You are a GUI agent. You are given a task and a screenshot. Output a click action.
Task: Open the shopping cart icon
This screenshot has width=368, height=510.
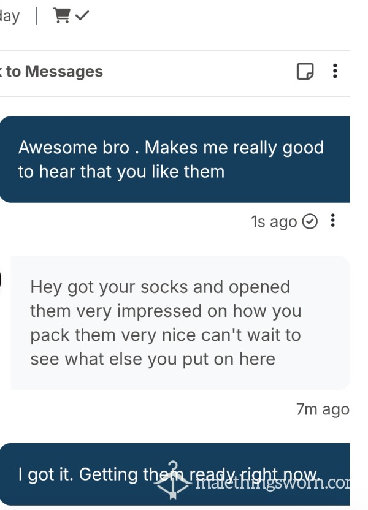click(x=61, y=15)
